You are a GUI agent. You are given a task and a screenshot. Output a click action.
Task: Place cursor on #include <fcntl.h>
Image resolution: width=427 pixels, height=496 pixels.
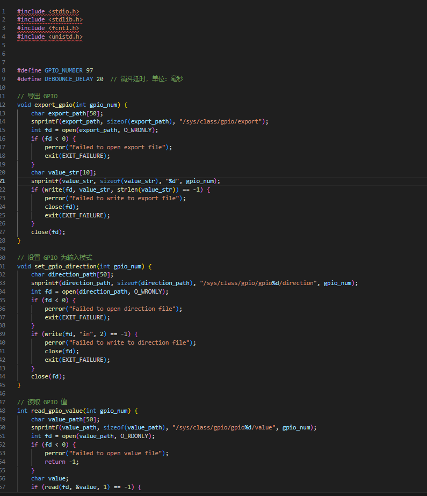pos(48,28)
